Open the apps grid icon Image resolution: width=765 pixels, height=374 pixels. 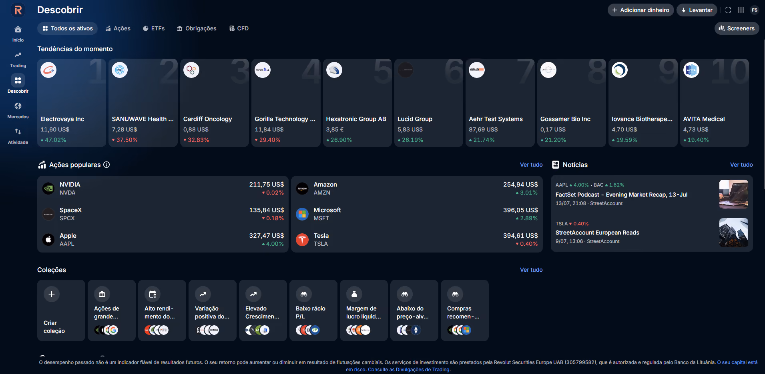tap(741, 10)
